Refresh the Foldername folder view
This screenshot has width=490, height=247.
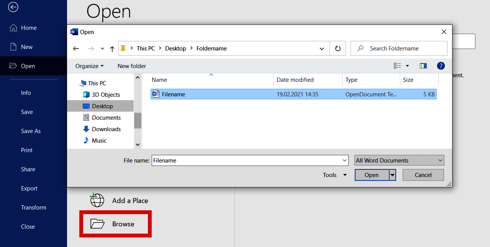pyautogui.click(x=338, y=48)
